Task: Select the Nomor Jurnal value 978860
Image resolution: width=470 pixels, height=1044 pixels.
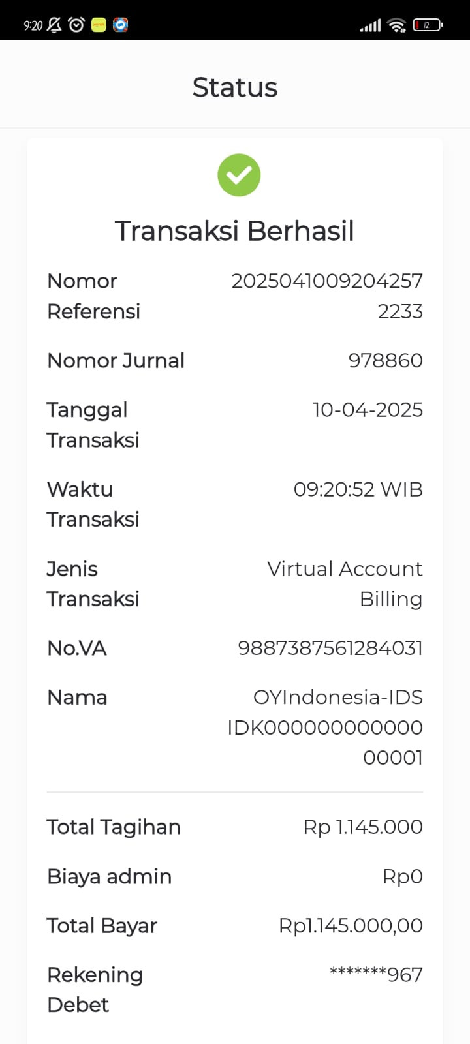Action: pos(386,361)
